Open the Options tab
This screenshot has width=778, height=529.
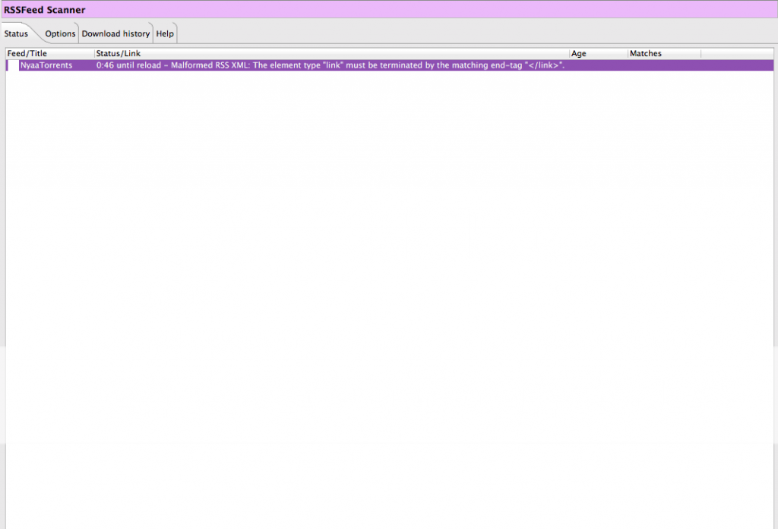60,33
